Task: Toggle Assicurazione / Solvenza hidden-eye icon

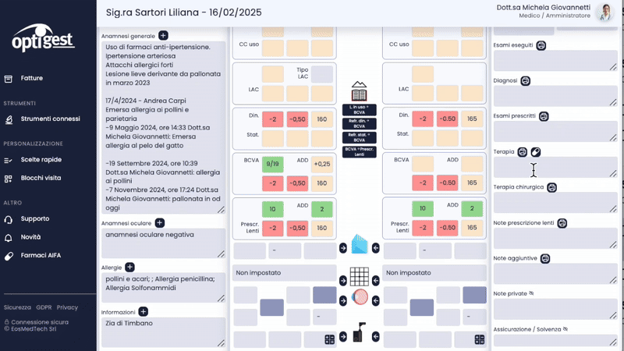Action: [x=565, y=329]
